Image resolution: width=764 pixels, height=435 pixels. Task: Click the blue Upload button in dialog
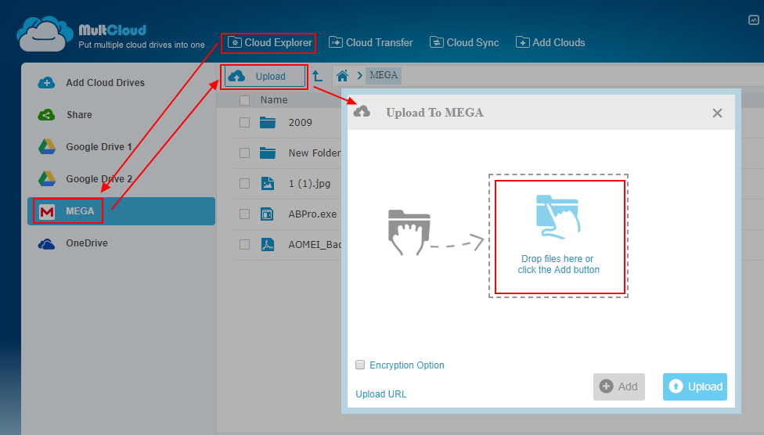(x=695, y=386)
